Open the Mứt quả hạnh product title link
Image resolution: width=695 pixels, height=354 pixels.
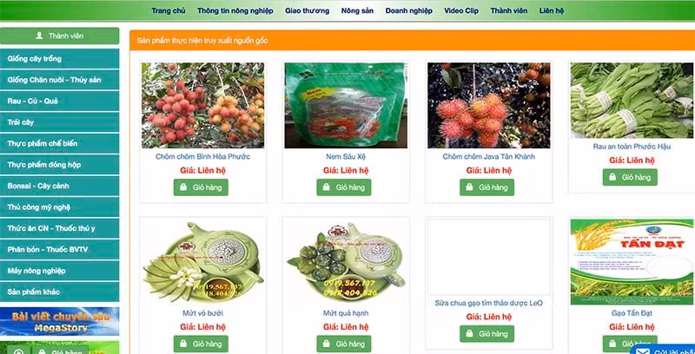point(346,313)
